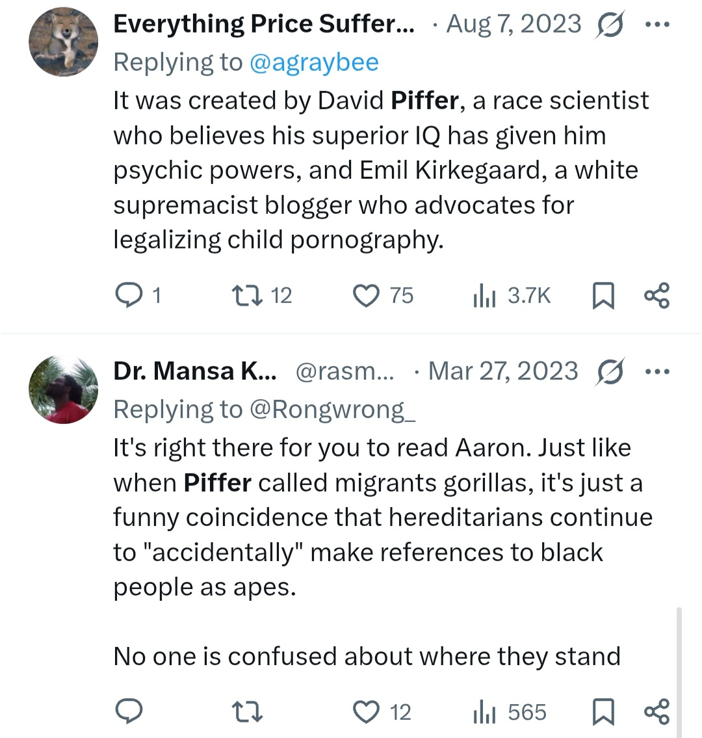Bookmark the Mar 27, 2023 tweet
Viewport: 702px width, 738px height.
603,712
